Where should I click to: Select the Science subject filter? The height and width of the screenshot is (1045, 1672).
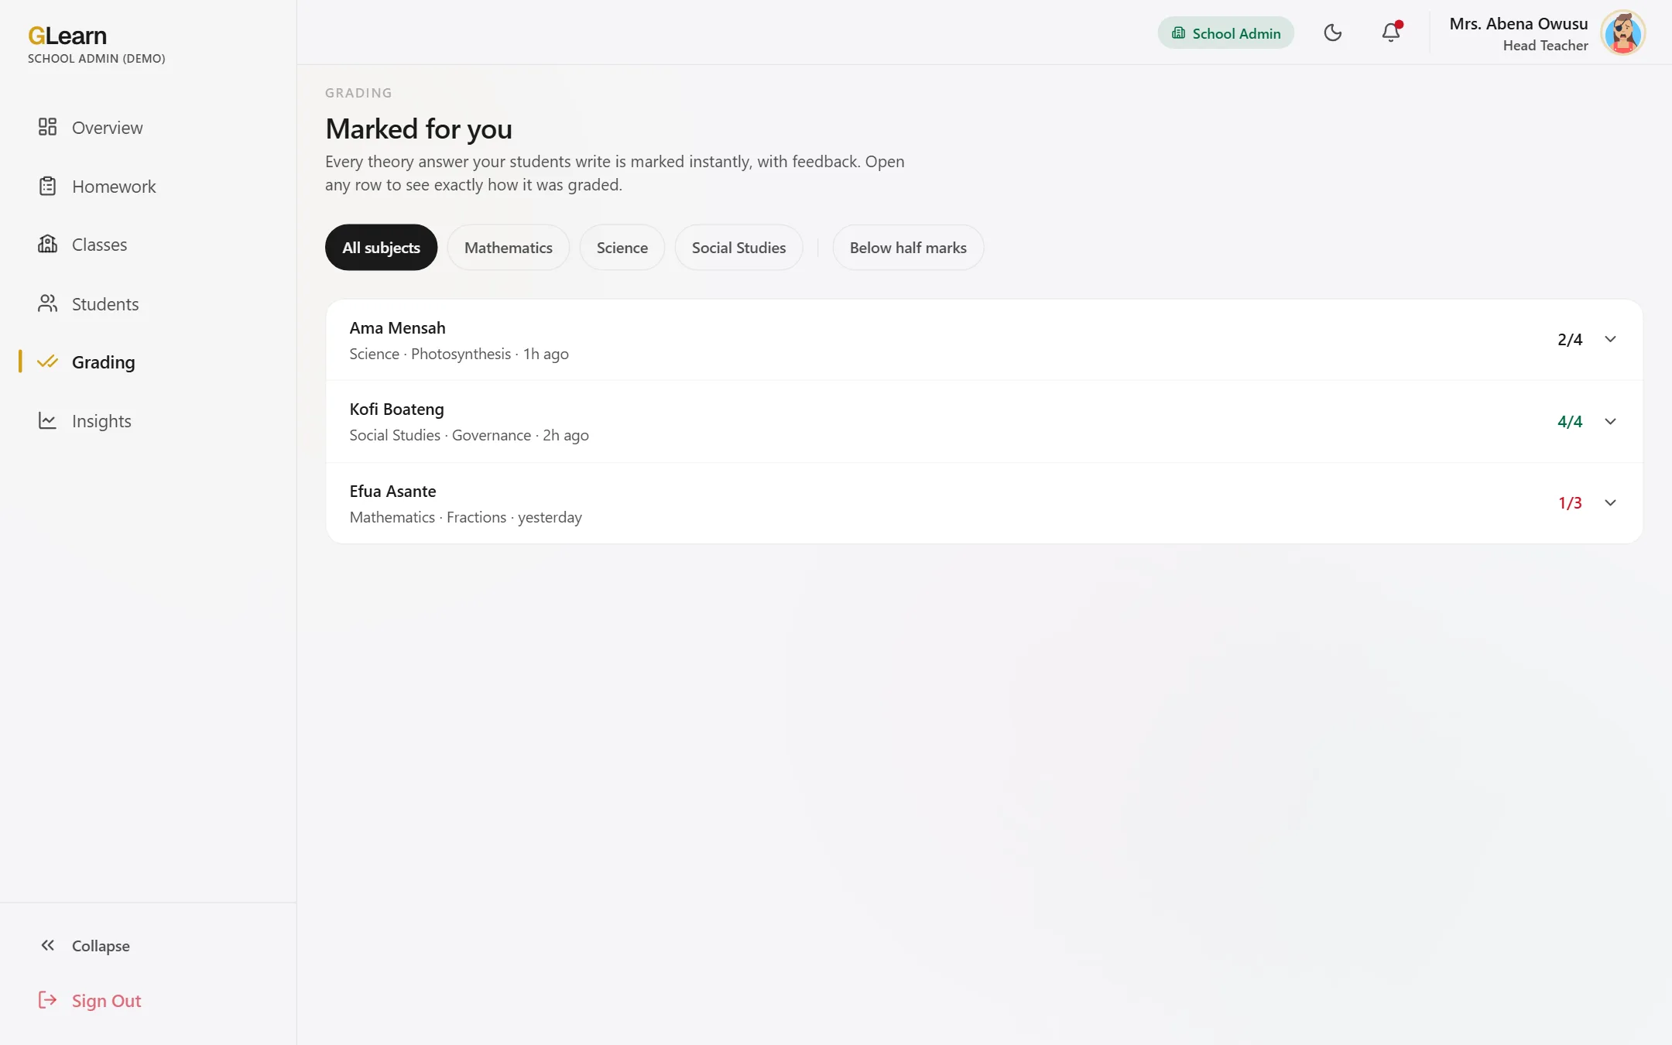pos(622,248)
